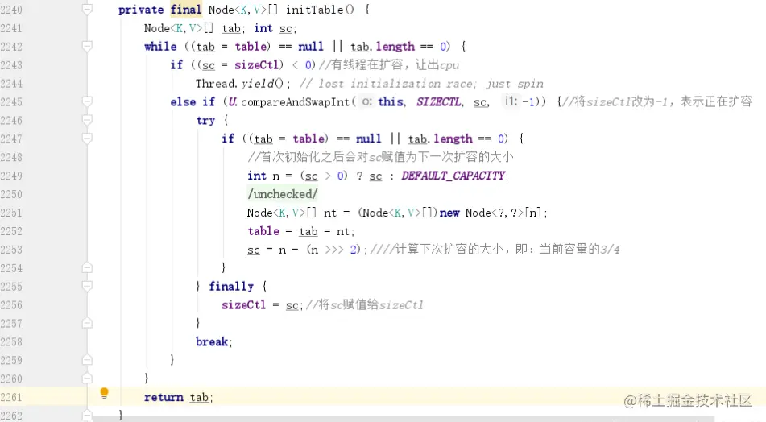Image resolution: width=766 pixels, height=422 pixels.
Task: Click the 'i1:' parameter hint
Action: click(511, 101)
